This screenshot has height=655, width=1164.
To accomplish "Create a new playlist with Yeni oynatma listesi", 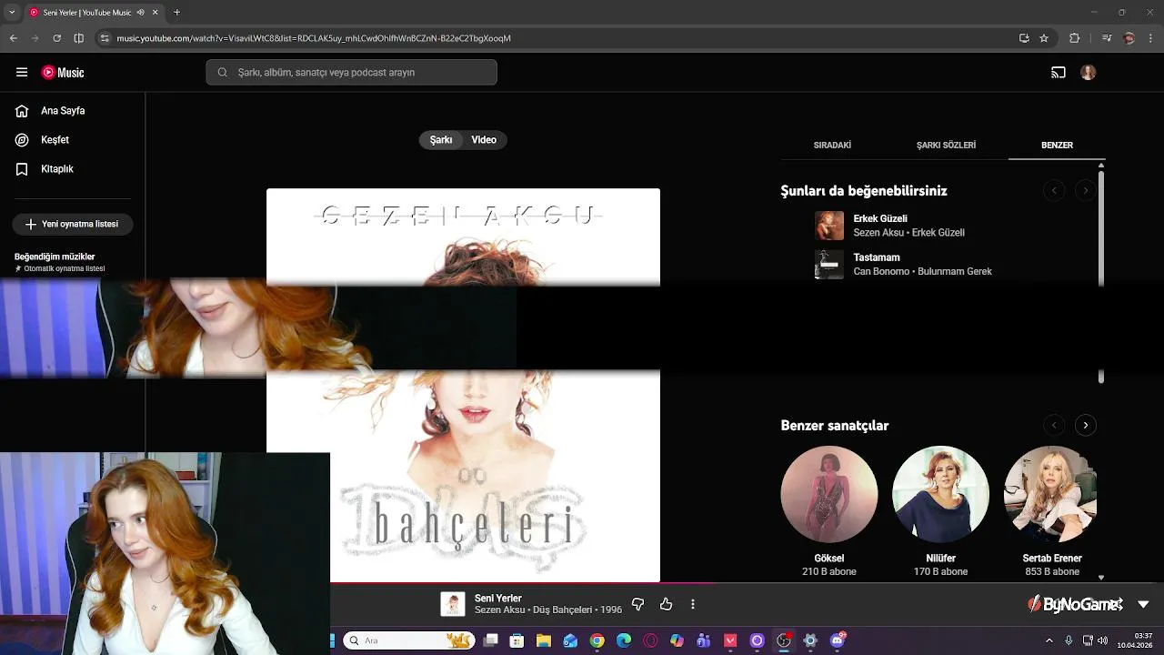I will tap(73, 224).
